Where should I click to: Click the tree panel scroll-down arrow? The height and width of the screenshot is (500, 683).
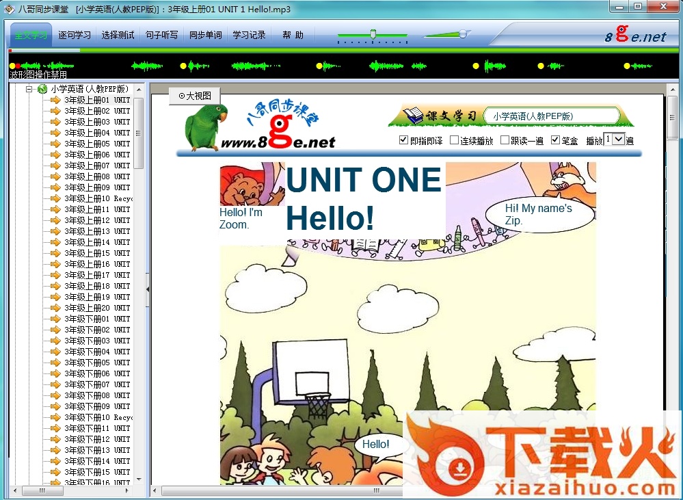[139, 479]
